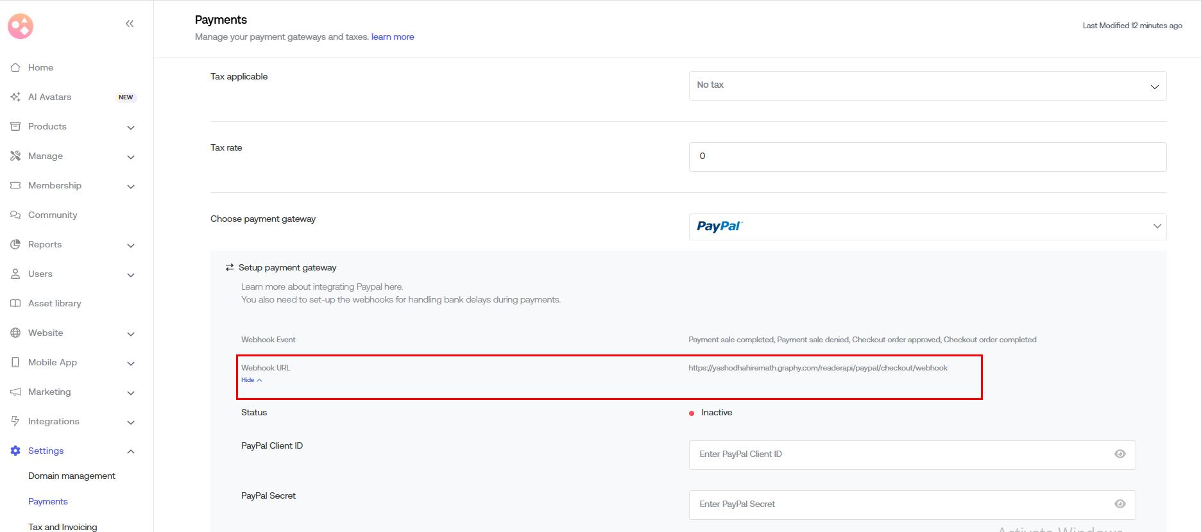Expand the Products menu chevron
This screenshot has width=1201, height=532.
point(131,127)
